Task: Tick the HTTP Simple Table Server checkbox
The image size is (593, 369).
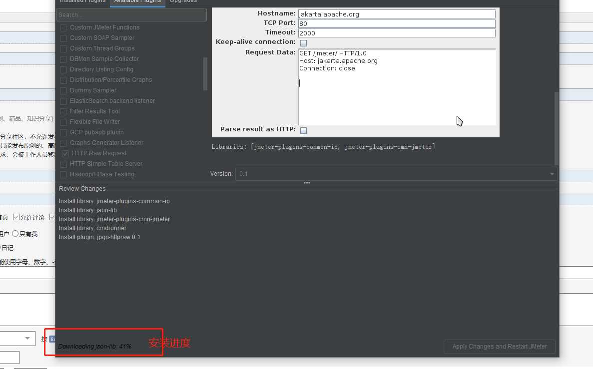Action: pos(63,164)
